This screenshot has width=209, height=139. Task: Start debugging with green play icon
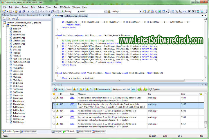62,12
